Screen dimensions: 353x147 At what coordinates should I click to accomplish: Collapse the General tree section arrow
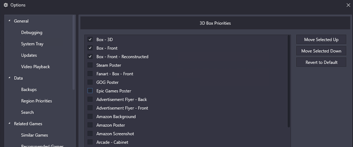[x=9, y=21]
